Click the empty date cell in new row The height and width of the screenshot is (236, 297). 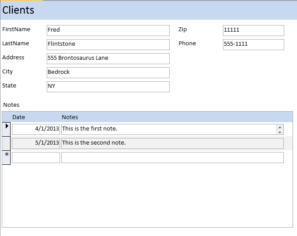click(36, 157)
